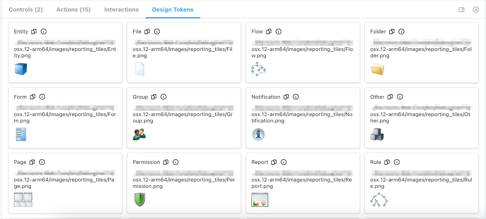The width and height of the screenshot is (486, 219).
Task: Show info for the Page token
Action: (x=42, y=162)
